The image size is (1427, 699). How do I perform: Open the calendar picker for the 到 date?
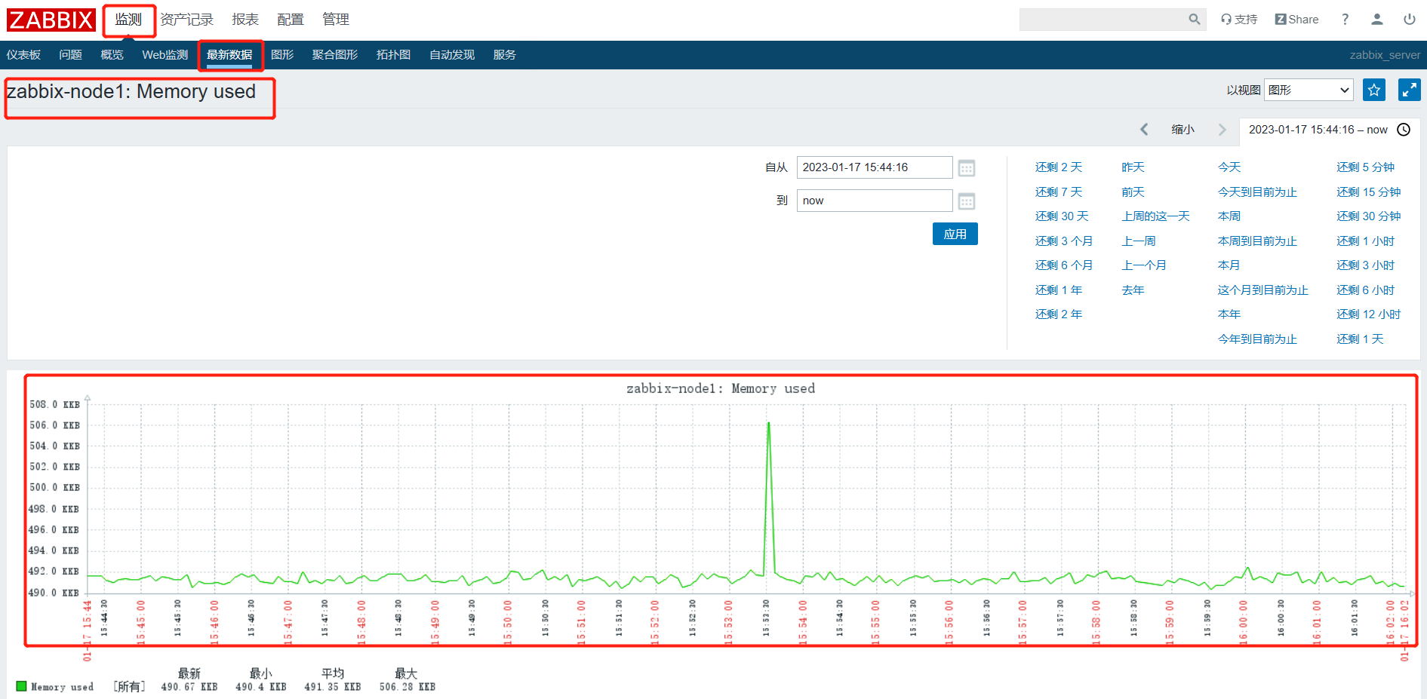967,201
